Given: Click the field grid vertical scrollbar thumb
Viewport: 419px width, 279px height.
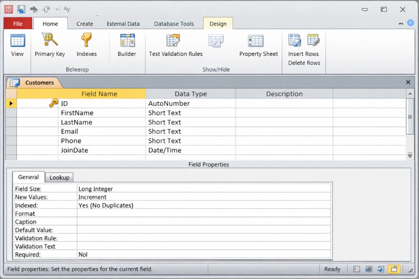Looking at the screenshot, I should point(410,116).
